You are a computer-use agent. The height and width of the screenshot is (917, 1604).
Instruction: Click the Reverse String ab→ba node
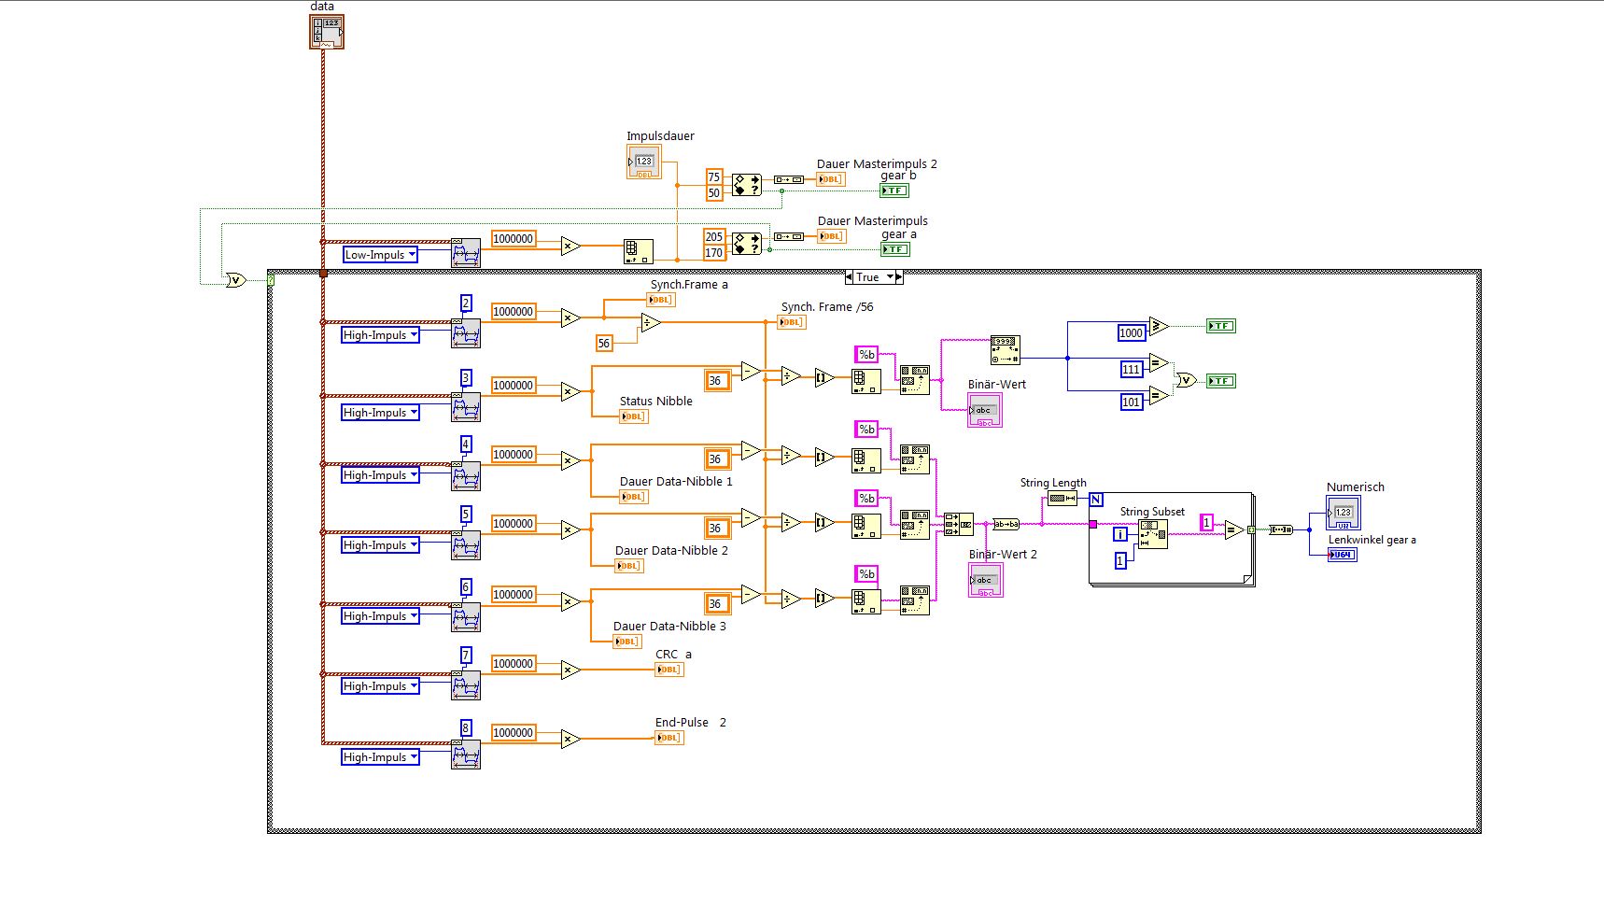tap(1006, 524)
